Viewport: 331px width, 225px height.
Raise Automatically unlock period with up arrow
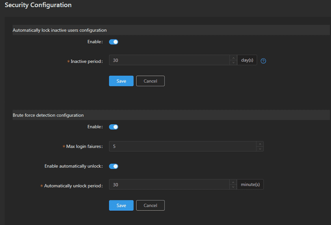[233, 182]
